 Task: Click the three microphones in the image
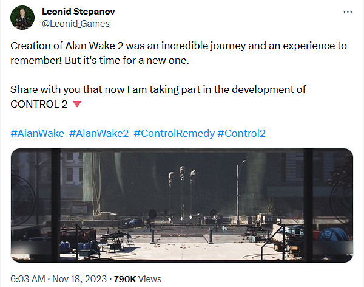point(182,176)
